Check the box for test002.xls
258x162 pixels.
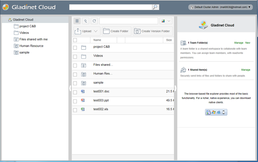75,110
